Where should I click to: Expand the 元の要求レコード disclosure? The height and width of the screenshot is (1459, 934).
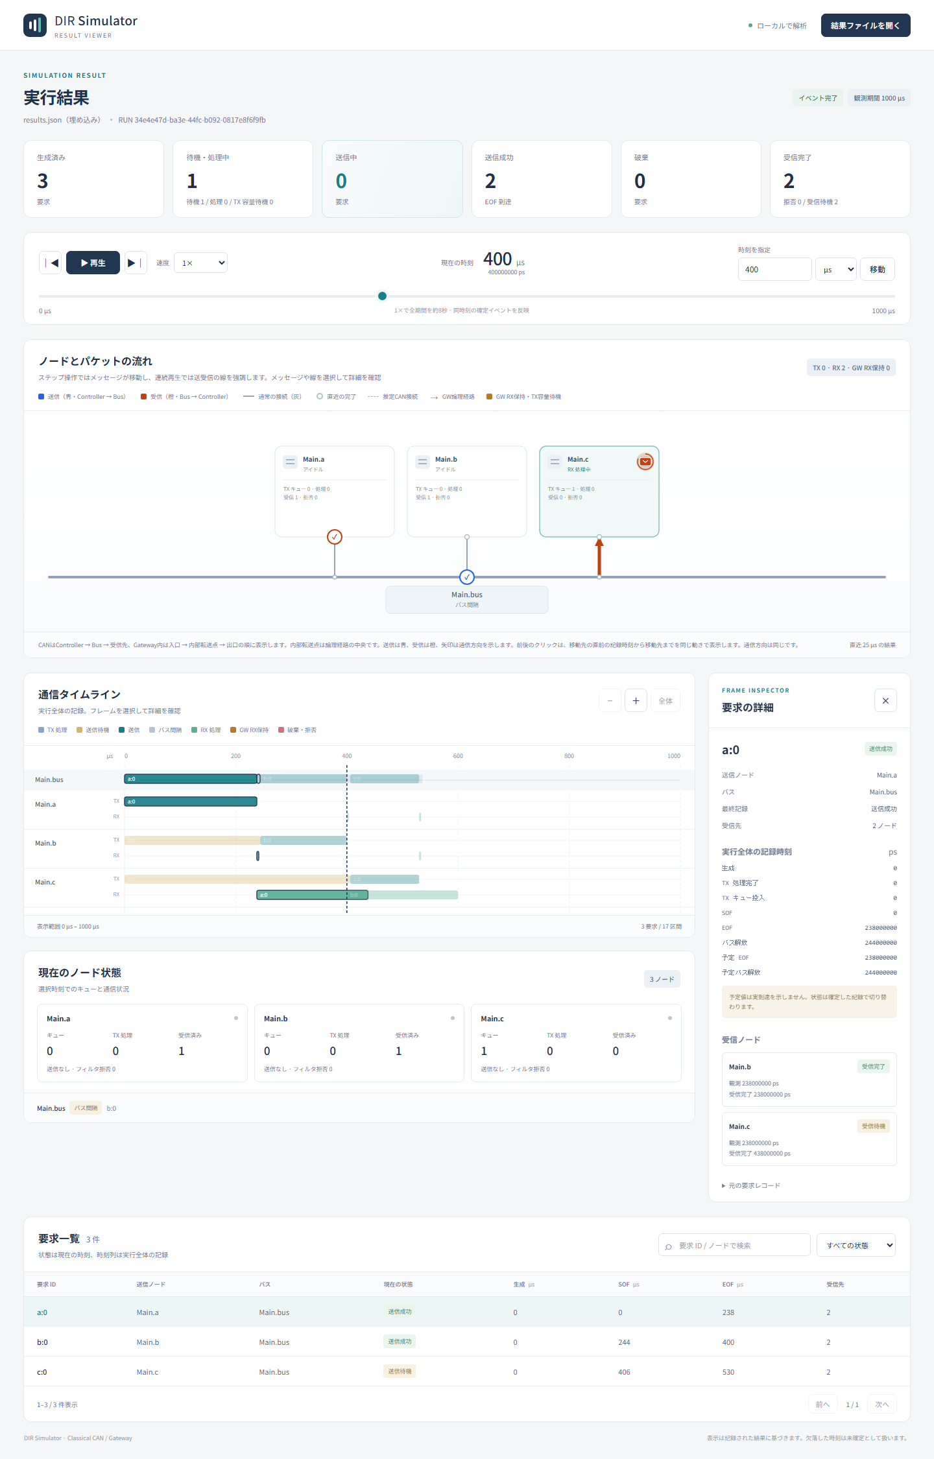pyautogui.click(x=751, y=1185)
